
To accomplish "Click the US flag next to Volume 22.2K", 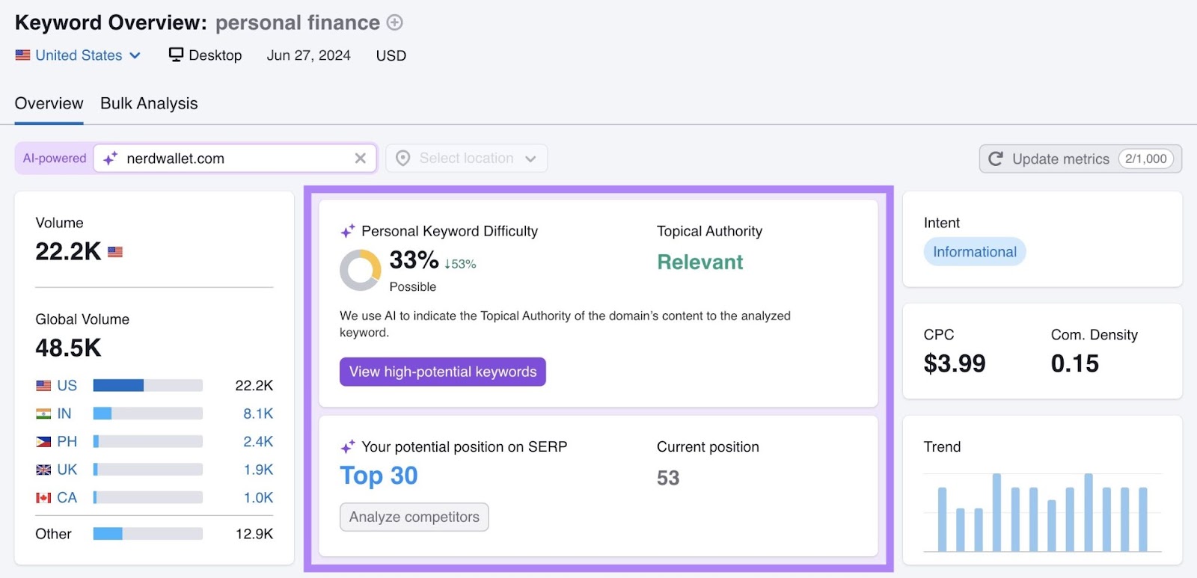I will point(115,252).
